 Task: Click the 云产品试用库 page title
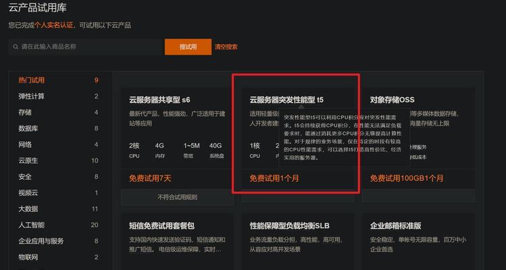(x=37, y=7)
